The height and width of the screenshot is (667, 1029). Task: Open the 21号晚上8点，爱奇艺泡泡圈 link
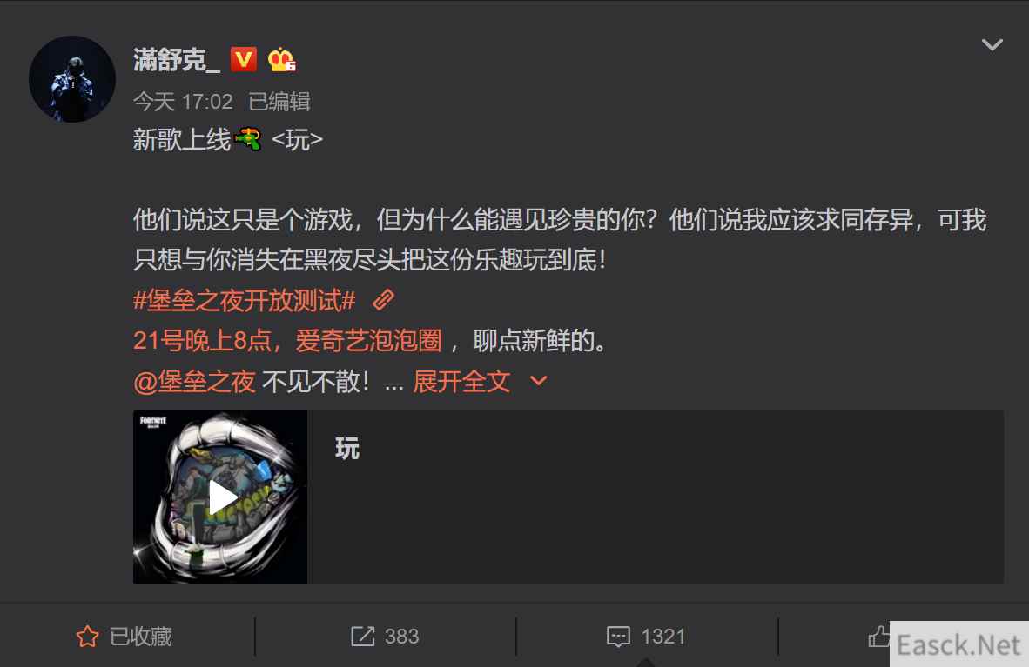[x=287, y=341]
